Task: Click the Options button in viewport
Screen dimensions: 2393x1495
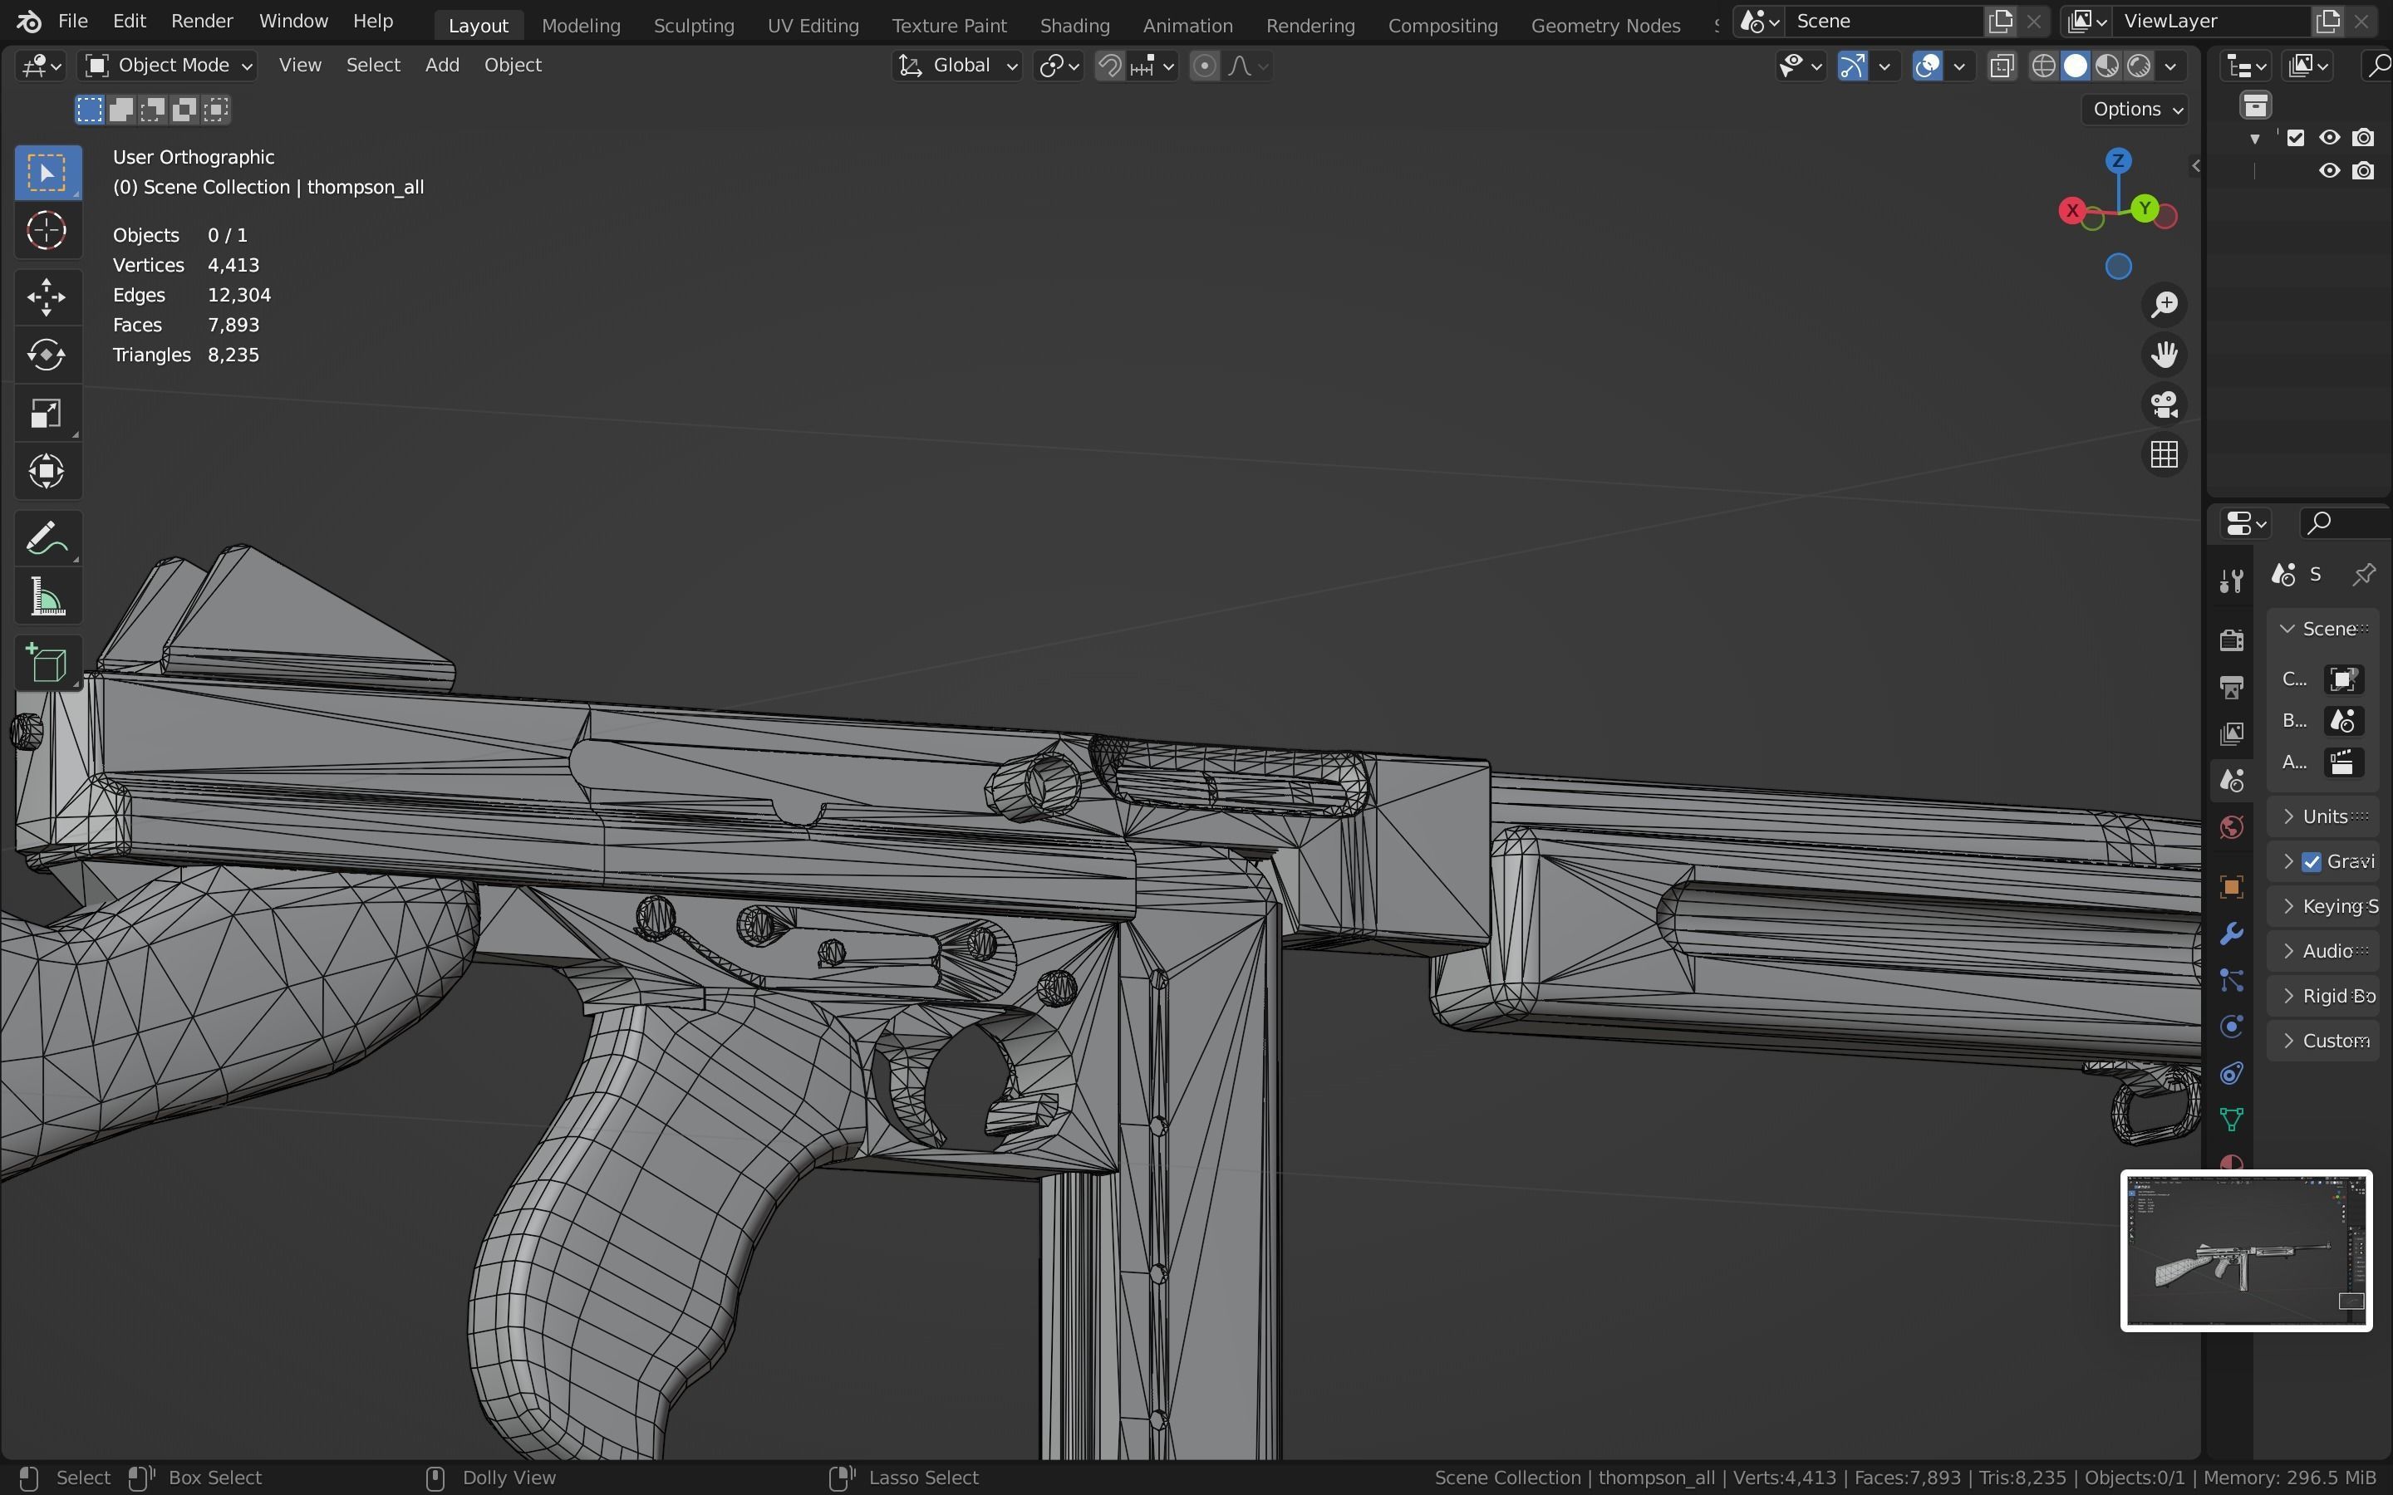Action: tap(2137, 109)
